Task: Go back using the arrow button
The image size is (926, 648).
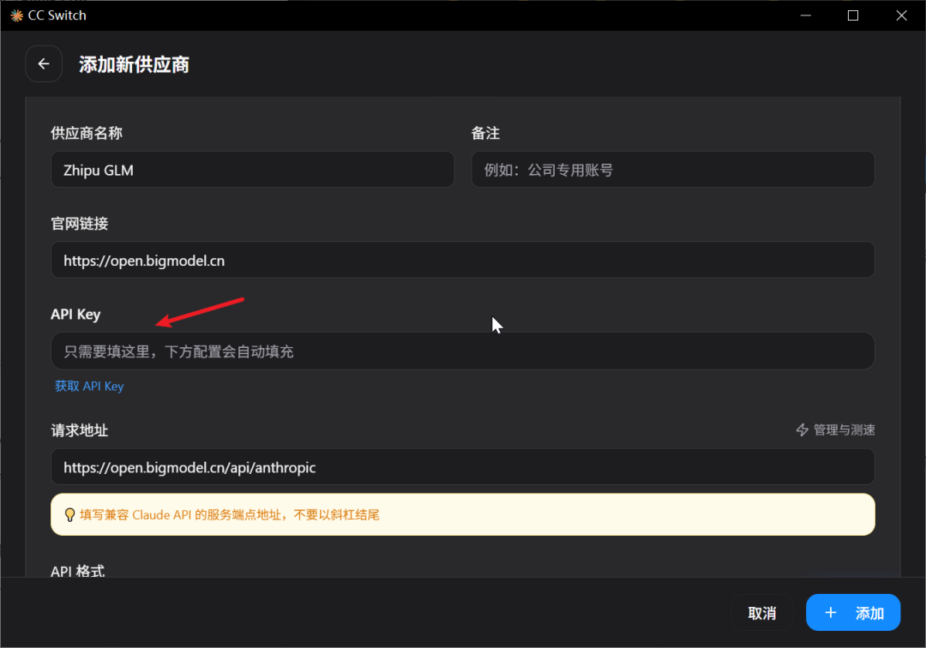Action: click(44, 63)
